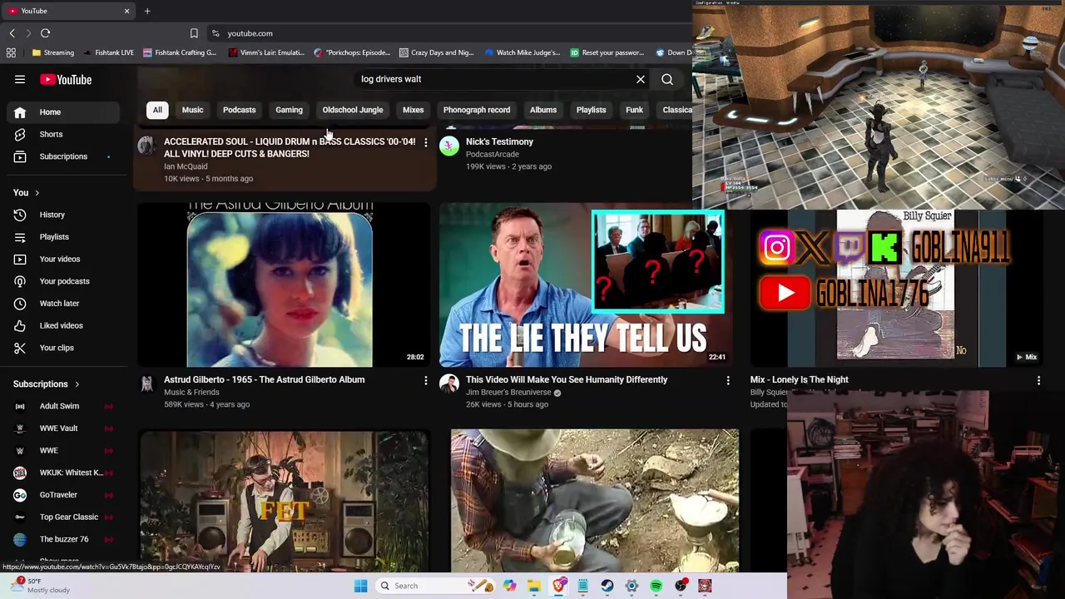This screenshot has width=1065, height=599.
Task: Select the Albums filter chip
Action: (x=543, y=110)
